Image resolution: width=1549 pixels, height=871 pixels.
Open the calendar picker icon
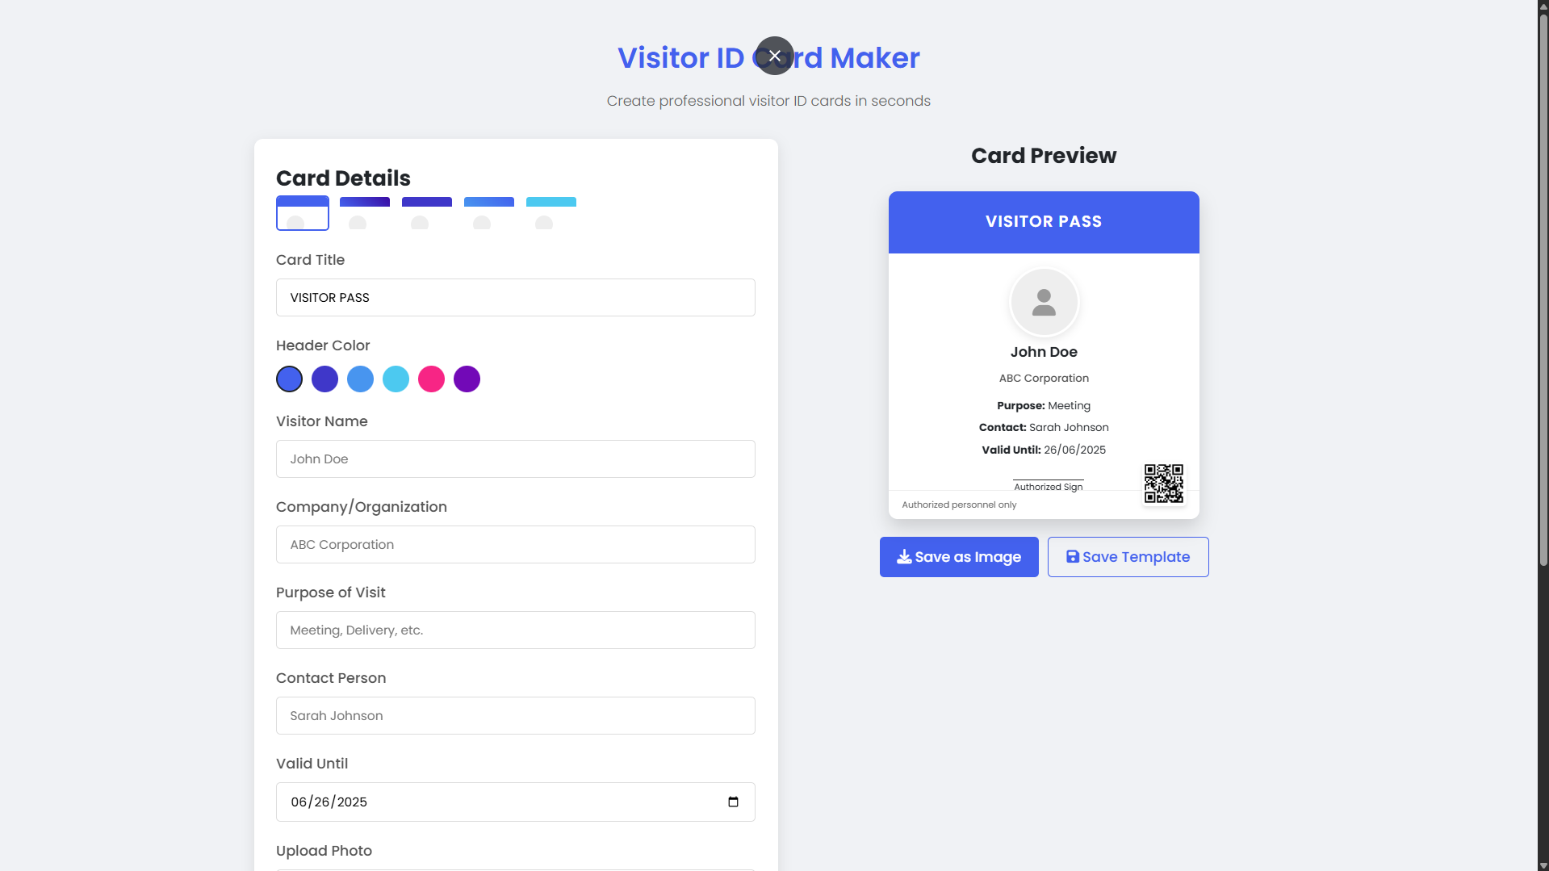click(x=733, y=802)
